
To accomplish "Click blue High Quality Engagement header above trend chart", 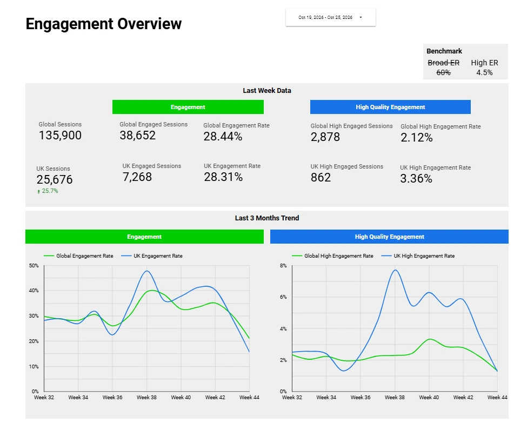I will point(390,237).
